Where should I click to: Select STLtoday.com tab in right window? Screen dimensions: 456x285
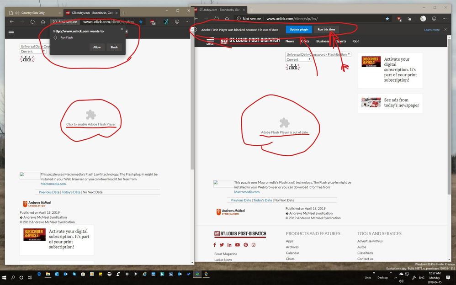click(x=219, y=10)
